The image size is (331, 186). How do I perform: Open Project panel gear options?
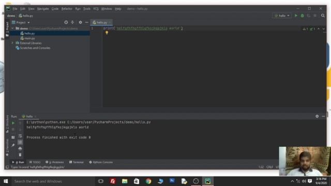[80, 22]
